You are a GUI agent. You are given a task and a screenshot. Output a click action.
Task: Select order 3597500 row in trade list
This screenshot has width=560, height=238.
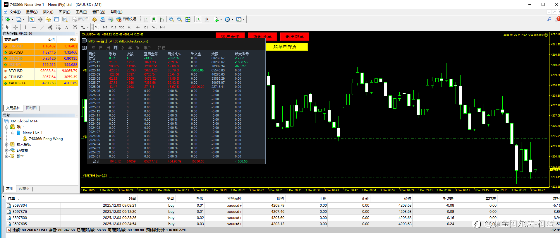20,218
